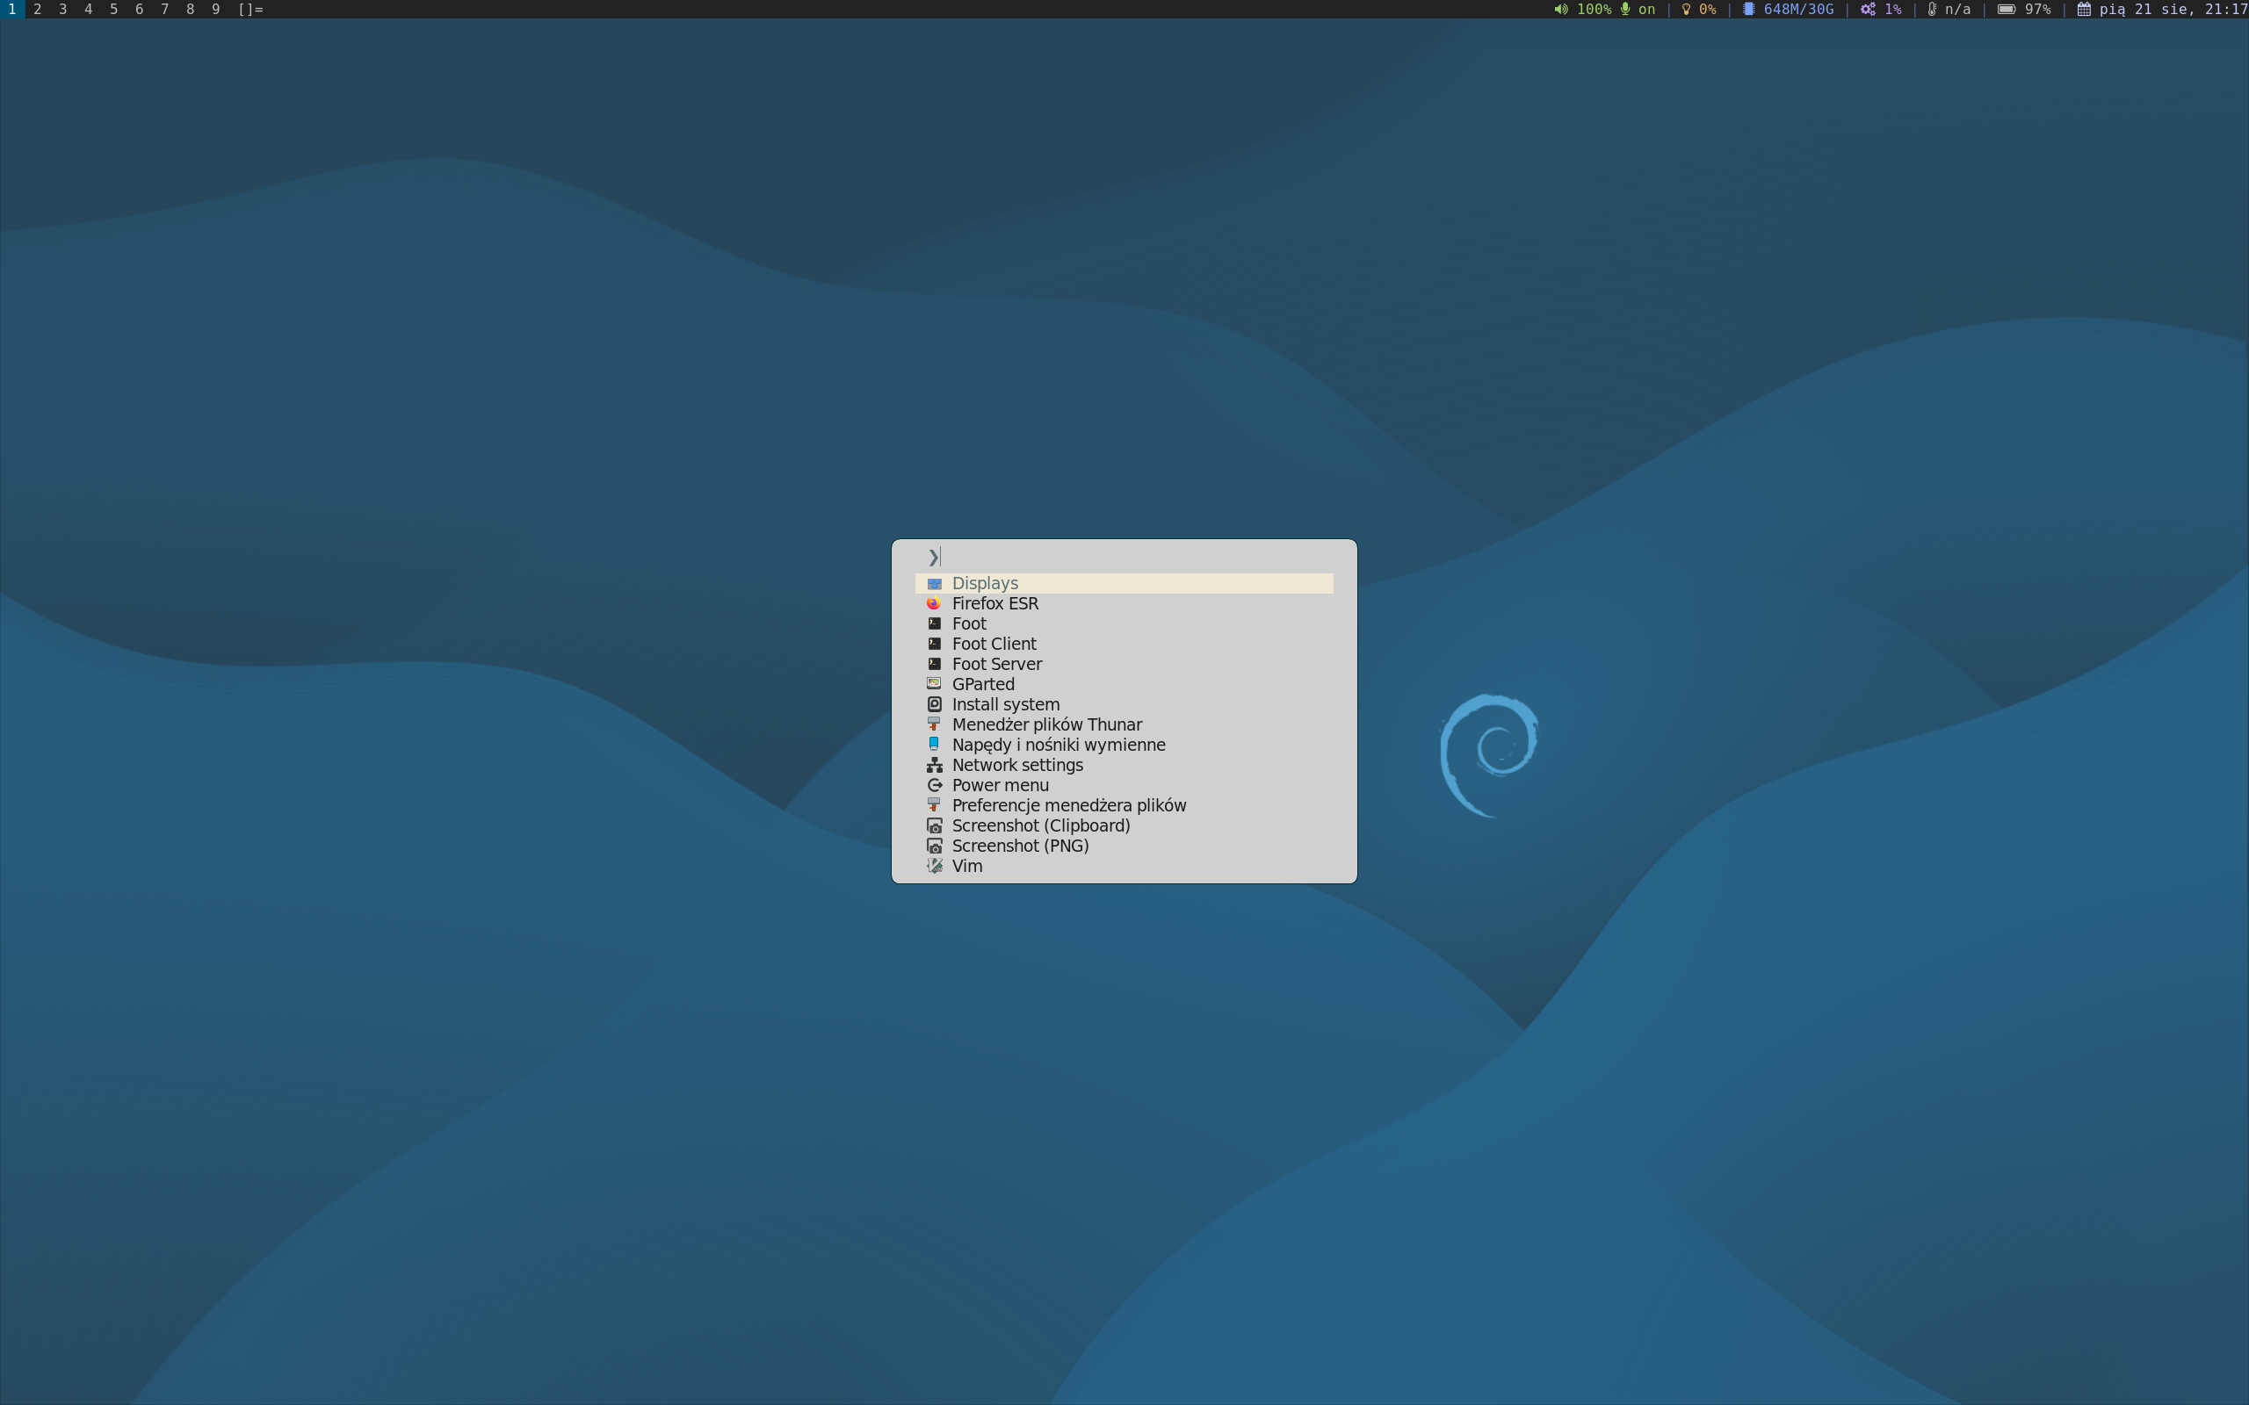Click the Power menu icon
The image size is (2249, 1405).
934,785
